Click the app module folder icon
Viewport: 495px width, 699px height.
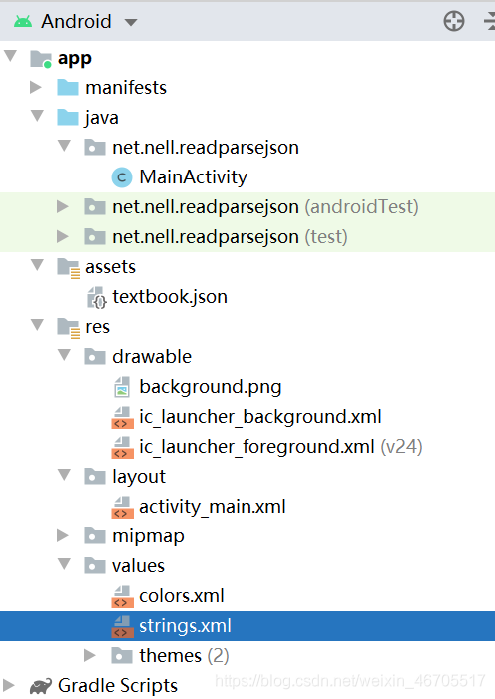41,59
